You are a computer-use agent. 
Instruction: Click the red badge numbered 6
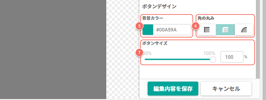pyautogui.click(x=196, y=26)
